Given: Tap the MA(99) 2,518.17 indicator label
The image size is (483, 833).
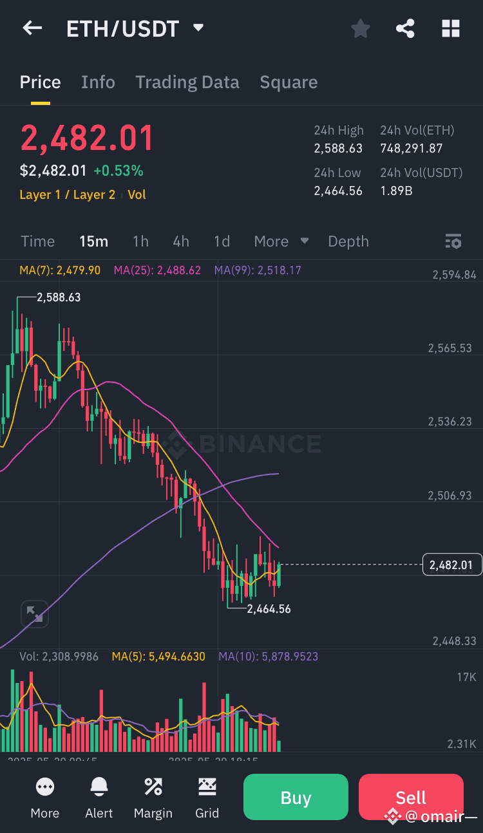Looking at the screenshot, I should (258, 270).
